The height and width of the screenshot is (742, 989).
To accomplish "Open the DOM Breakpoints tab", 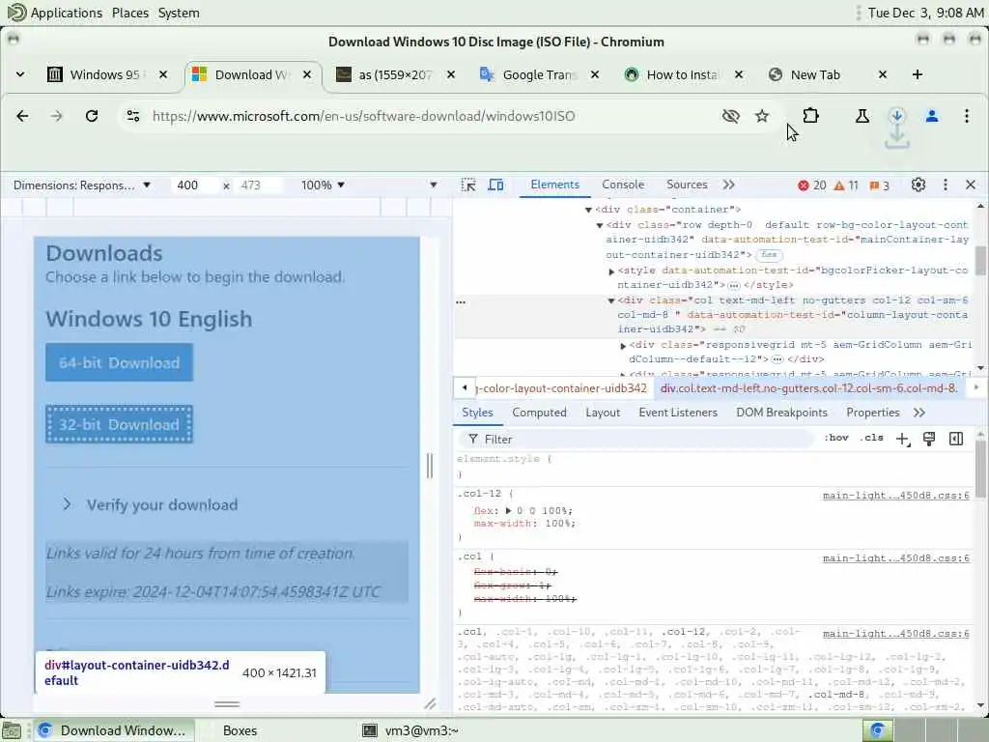I will (781, 413).
